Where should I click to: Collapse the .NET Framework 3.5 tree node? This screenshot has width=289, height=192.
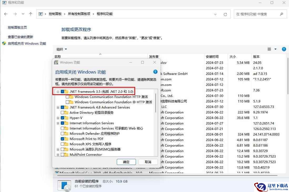pos(58,92)
